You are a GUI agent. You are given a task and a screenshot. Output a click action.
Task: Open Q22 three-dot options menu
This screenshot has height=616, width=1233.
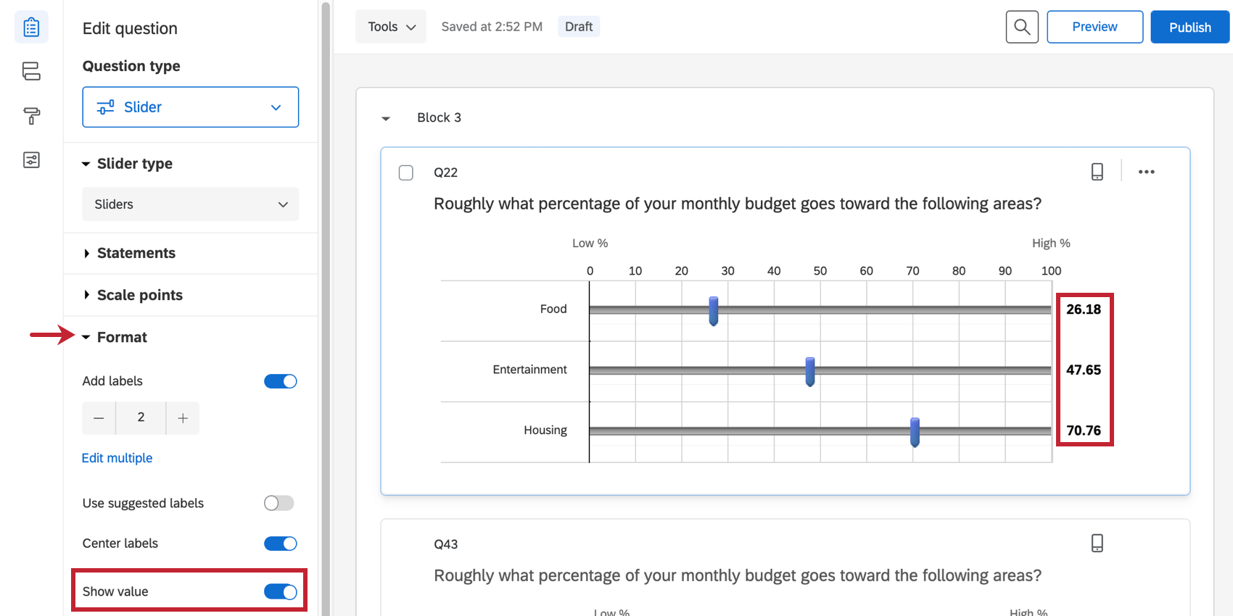click(x=1146, y=172)
